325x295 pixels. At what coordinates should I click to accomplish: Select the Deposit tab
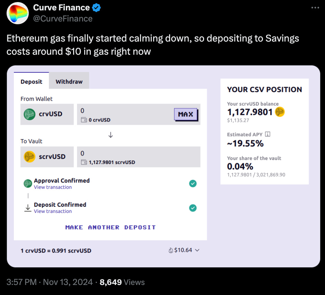point(31,82)
